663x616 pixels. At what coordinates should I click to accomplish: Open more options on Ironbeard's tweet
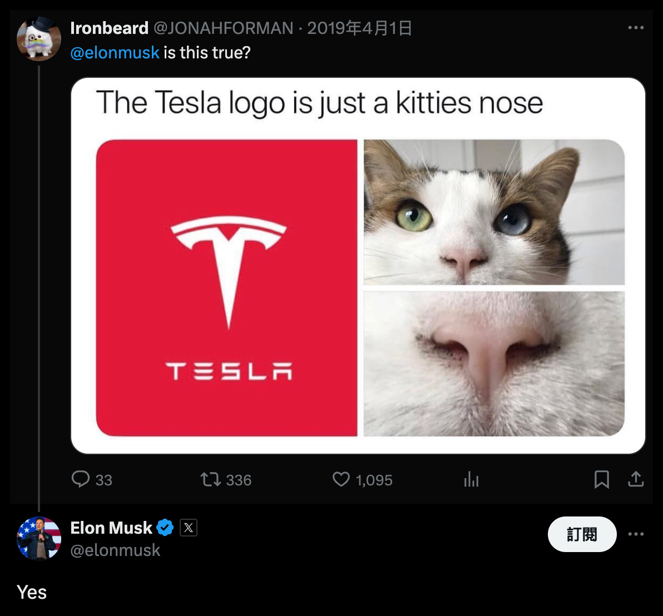coord(636,28)
